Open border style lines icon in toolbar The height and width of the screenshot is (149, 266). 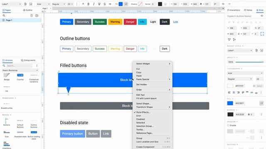pyautogui.click(x=165, y=4)
